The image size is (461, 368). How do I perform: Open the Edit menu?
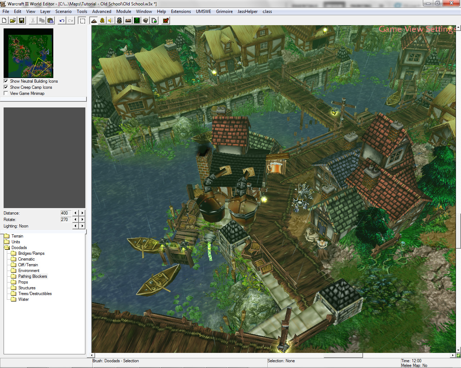click(x=18, y=11)
